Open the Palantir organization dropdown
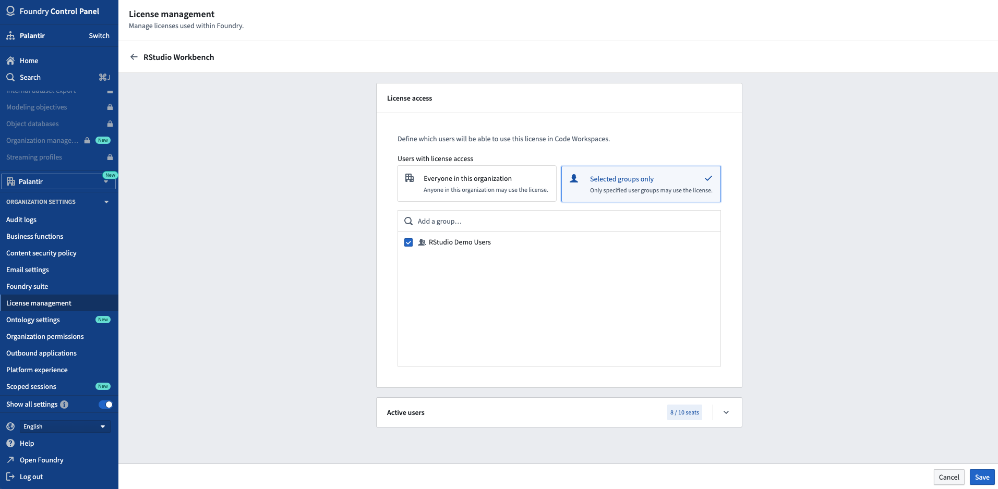The width and height of the screenshot is (998, 489). [58, 181]
